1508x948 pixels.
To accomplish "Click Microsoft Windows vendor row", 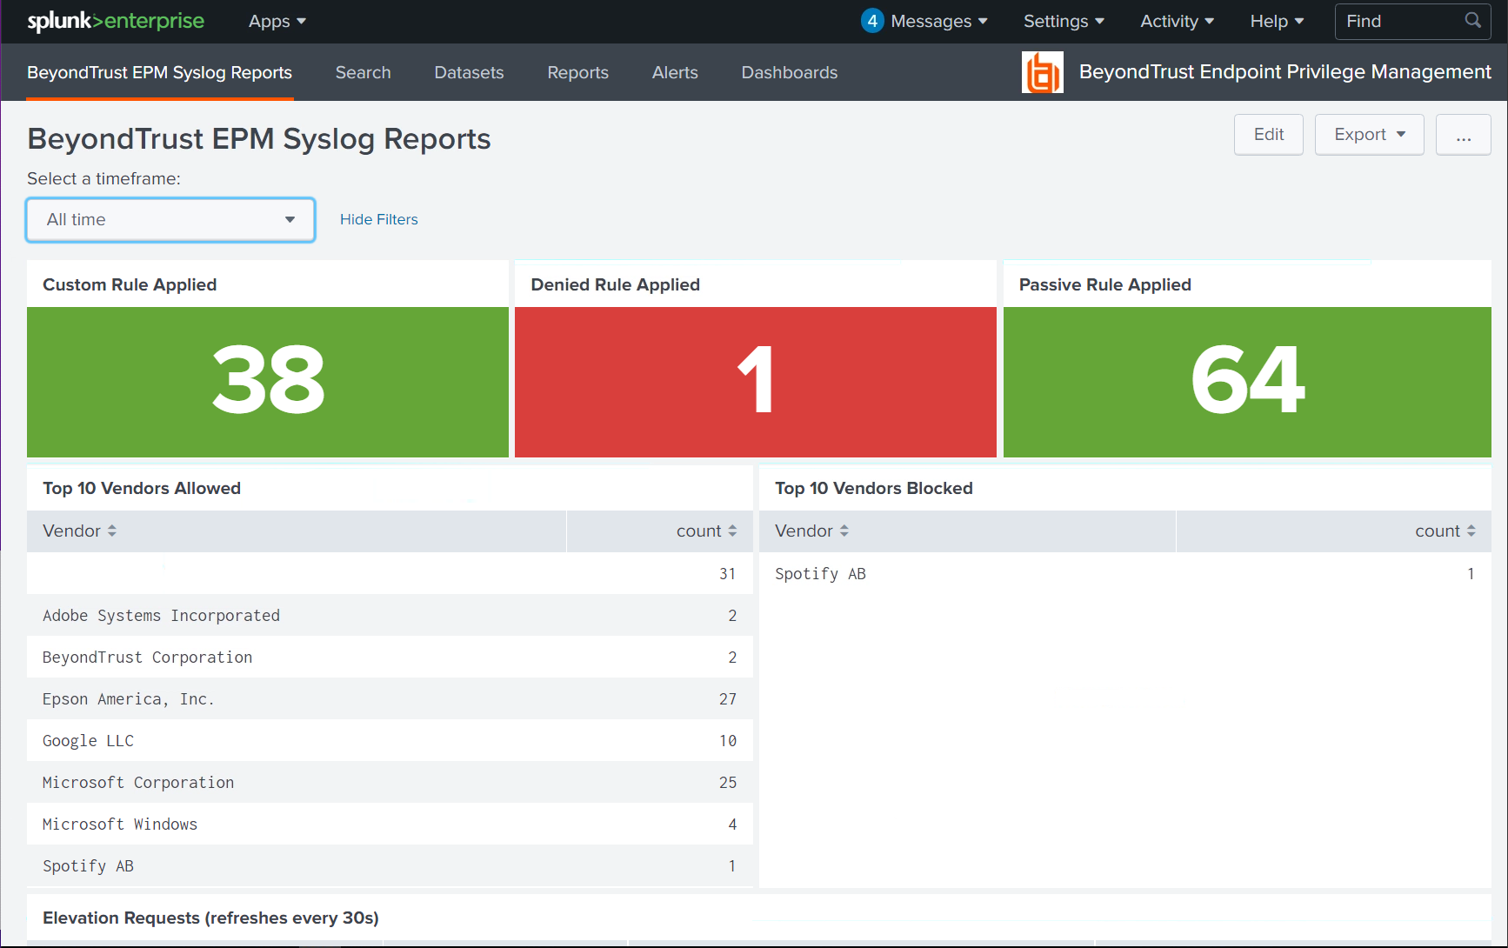I will pos(390,824).
